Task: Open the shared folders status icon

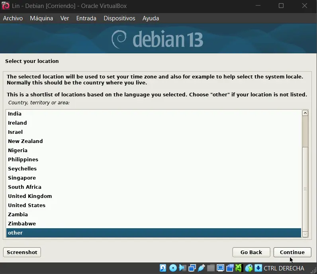Action: 211,268
